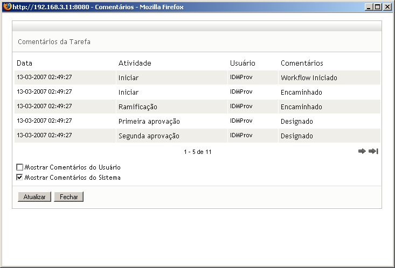Uncheck Mostrar Comentários do Sistema
The height and width of the screenshot is (268, 395).
pos(20,177)
